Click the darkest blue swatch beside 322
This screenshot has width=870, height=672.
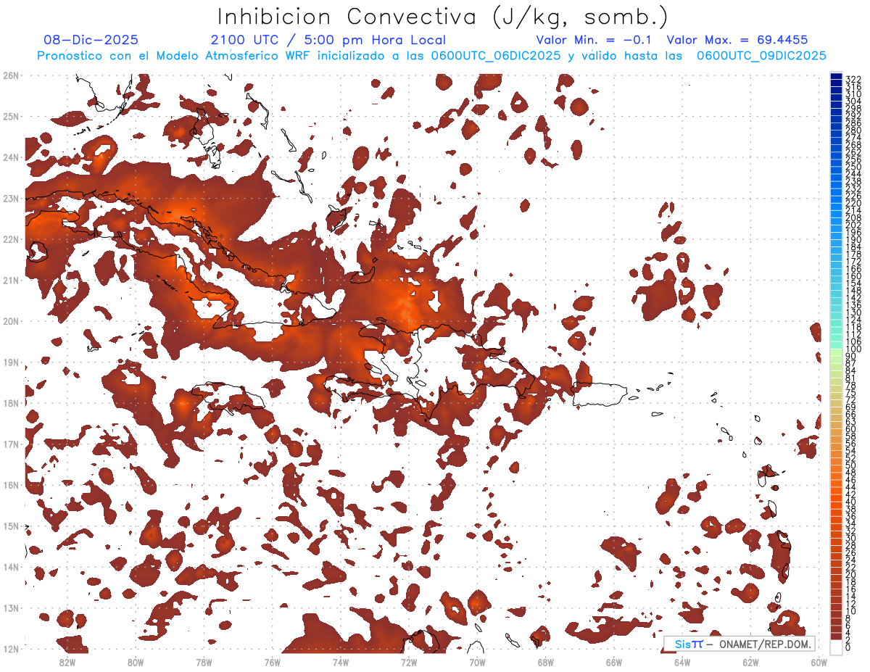pos(836,76)
